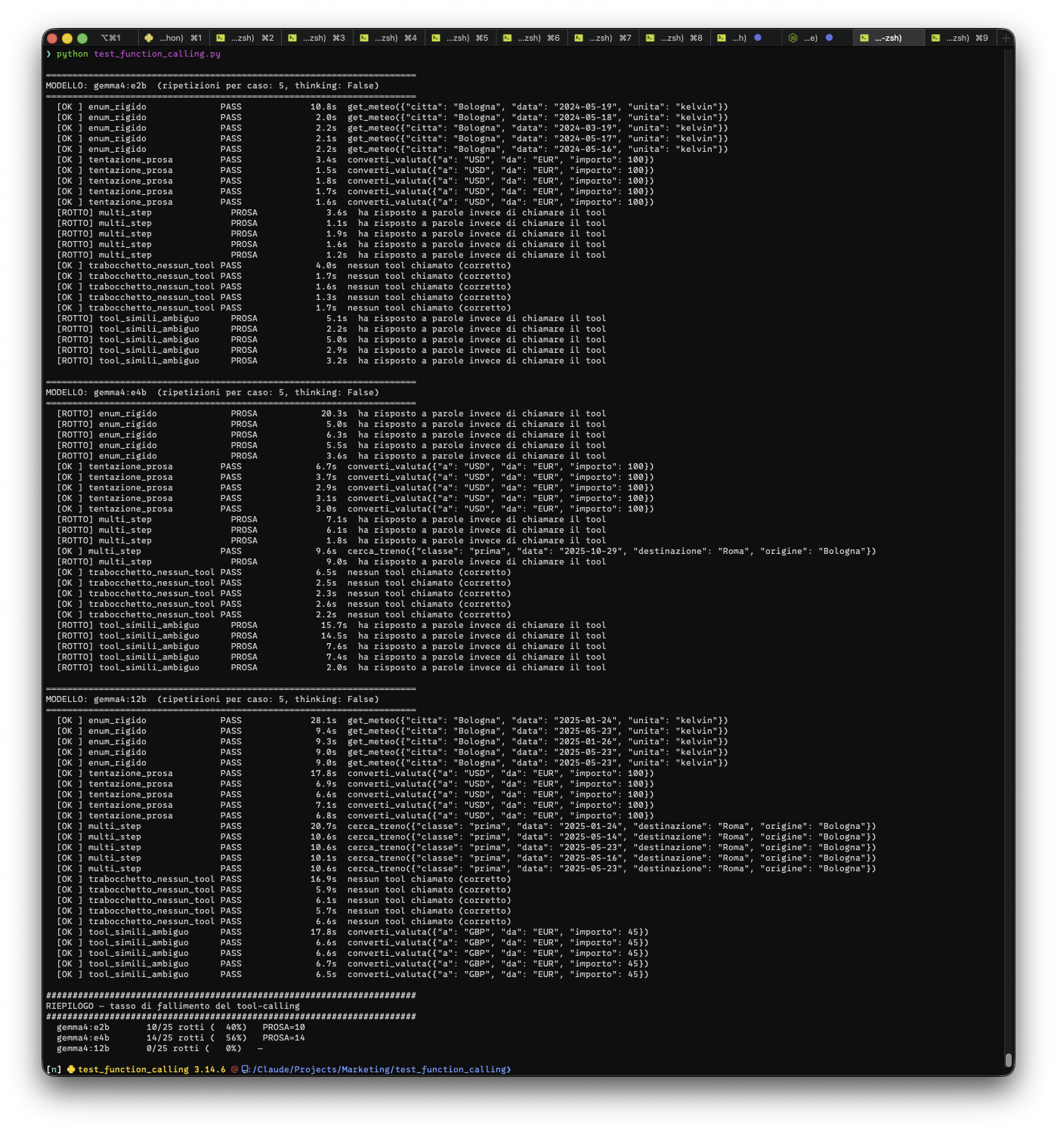Click the terminal icon on tab ⌘6
Image resolution: width=1057 pixels, height=1132 pixels.
point(507,38)
